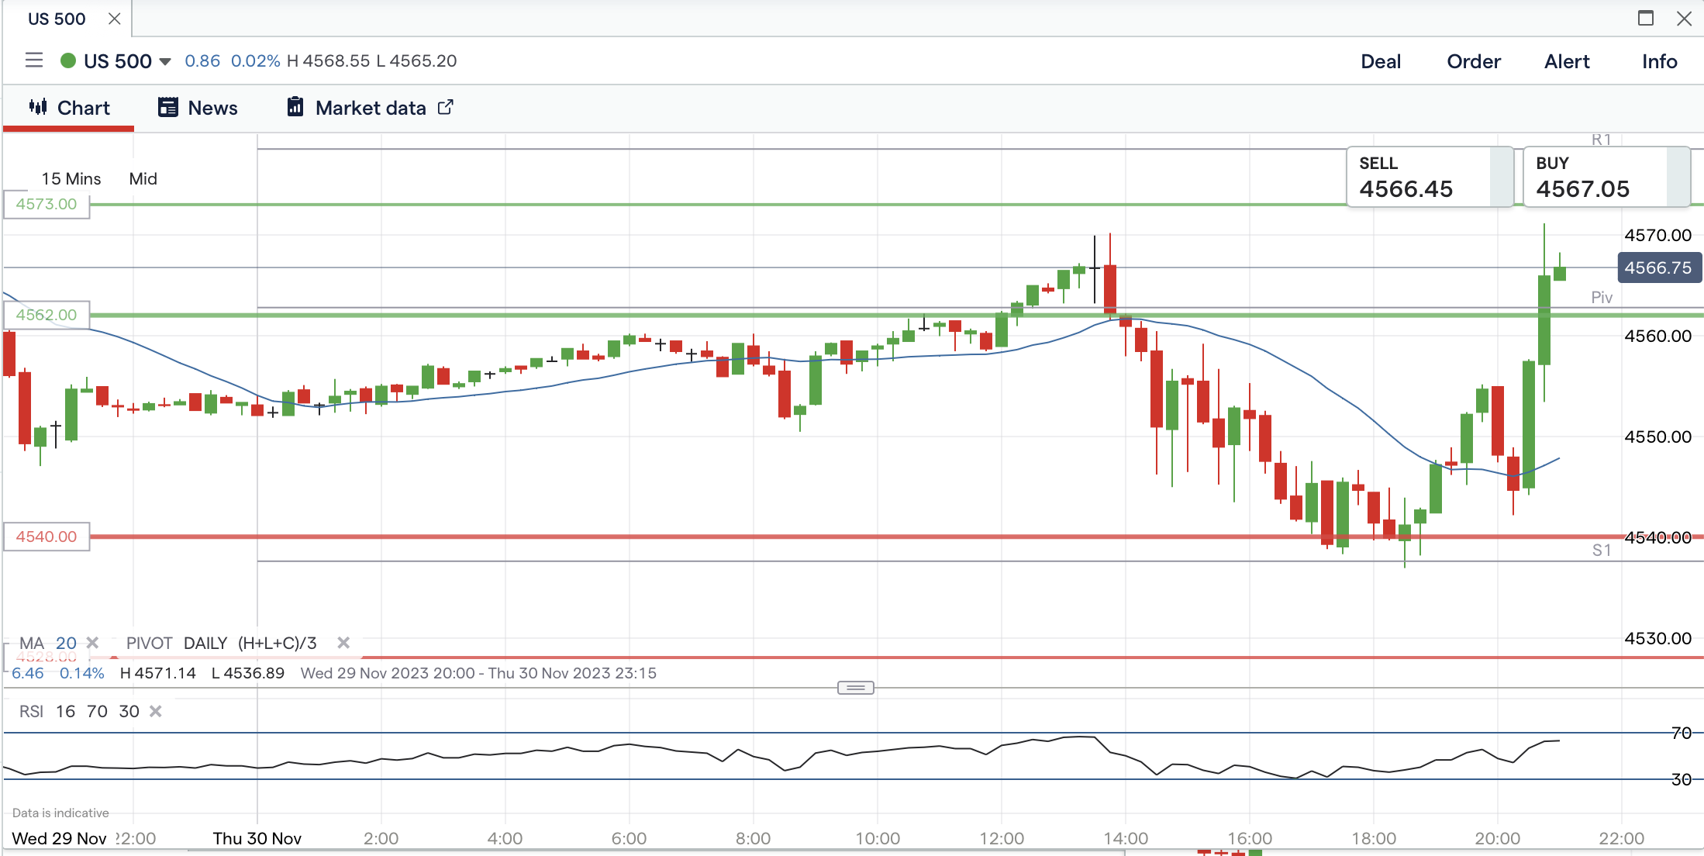1704x856 pixels.
Task: Edit the RSI lower level 30
Action: (x=129, y=712)
